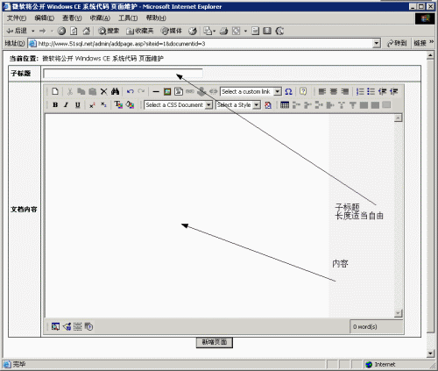Click the font color icon
438x371 pixels.
(x=118, y=104)
